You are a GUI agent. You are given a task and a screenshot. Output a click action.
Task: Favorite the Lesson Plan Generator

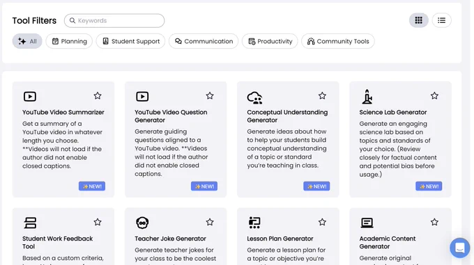(322, 222)
